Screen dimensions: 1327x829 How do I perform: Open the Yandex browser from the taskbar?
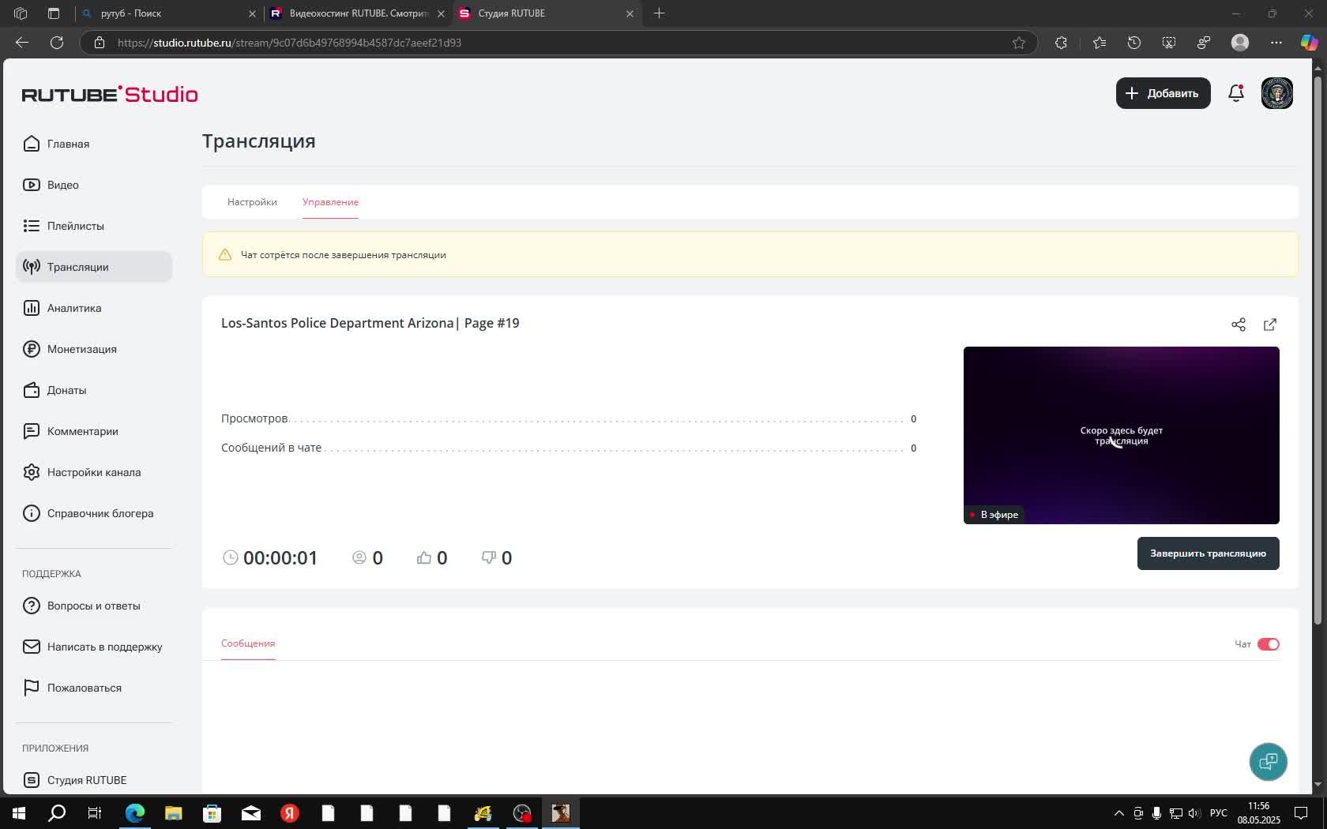[290, 813]
